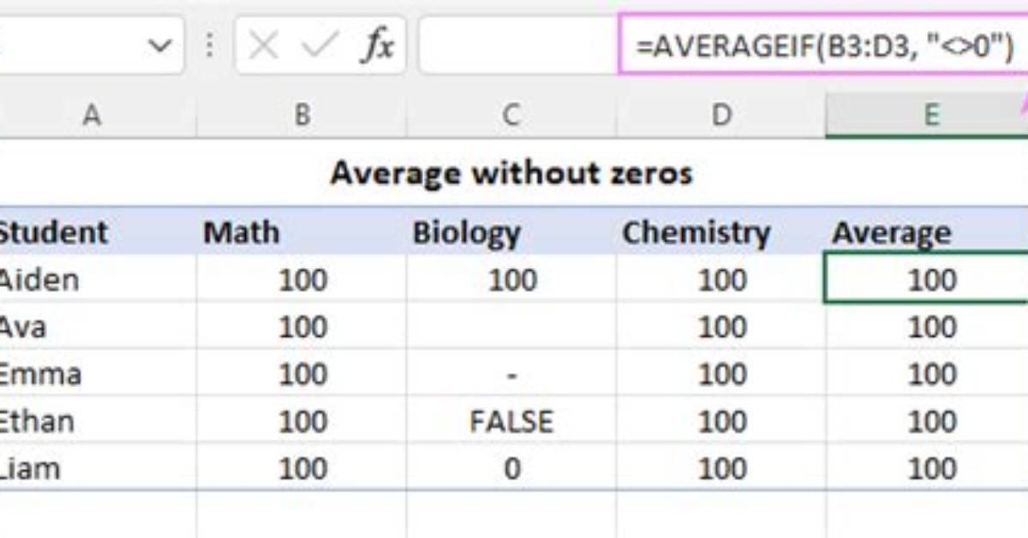The image size is (1028, 538).
Task: Select Ethan's Chemistry score cell
Action: click(x=721, y=421)
